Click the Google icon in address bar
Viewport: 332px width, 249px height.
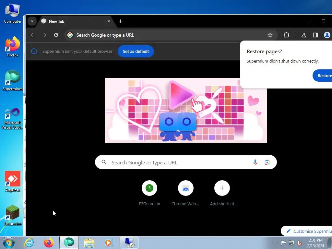(70, 35)
